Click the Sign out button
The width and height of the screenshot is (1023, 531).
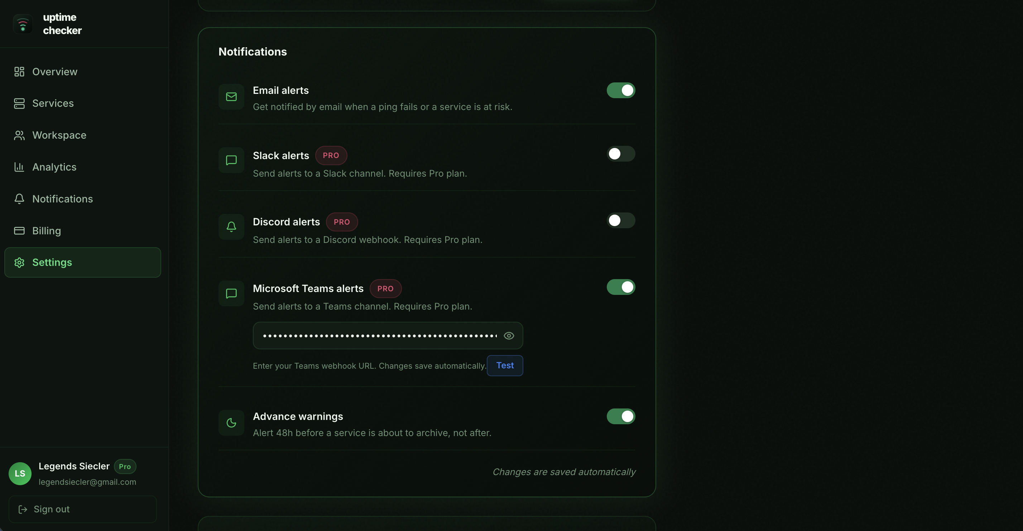pos(83,509)
